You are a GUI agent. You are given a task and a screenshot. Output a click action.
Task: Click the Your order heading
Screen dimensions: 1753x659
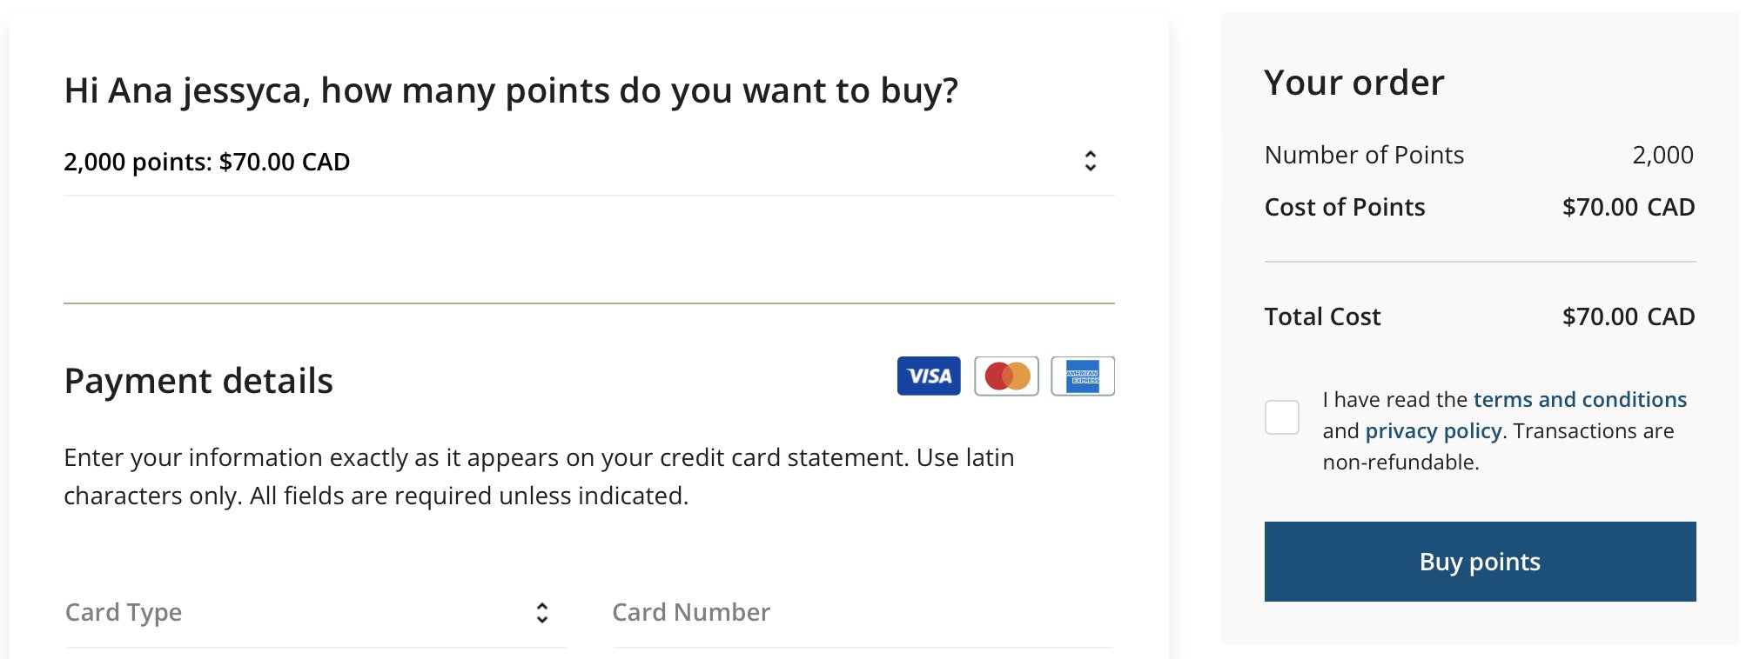click(x=1354, y=83)
